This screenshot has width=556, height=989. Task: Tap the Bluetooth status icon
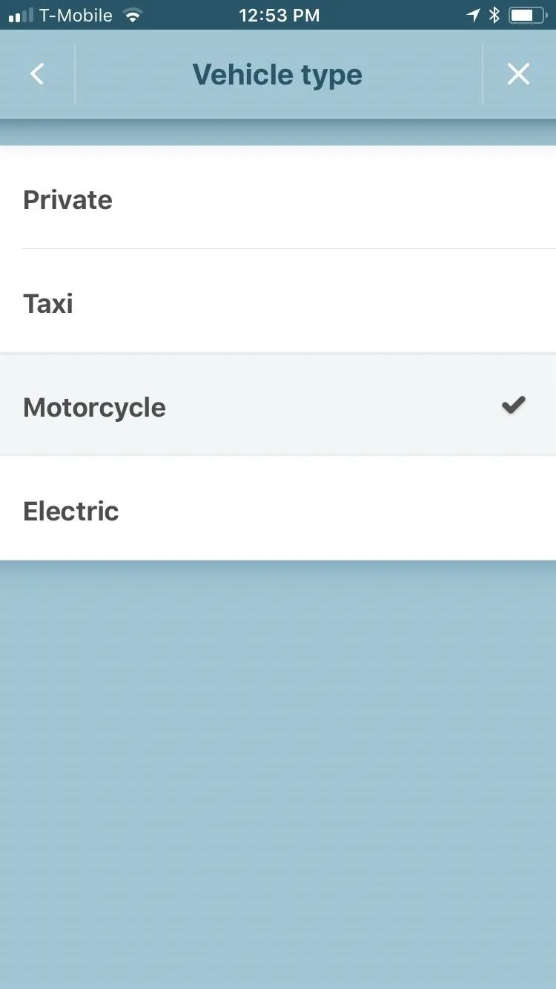click(494, 15)
